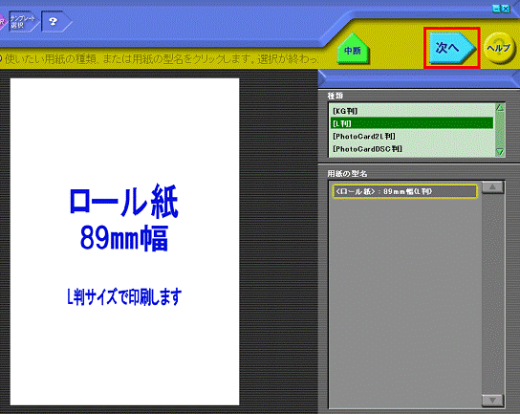Choose [PhotoCardDSC判] from the type list
The height and width of the screenshot is (414, 520).
[412, 149]
